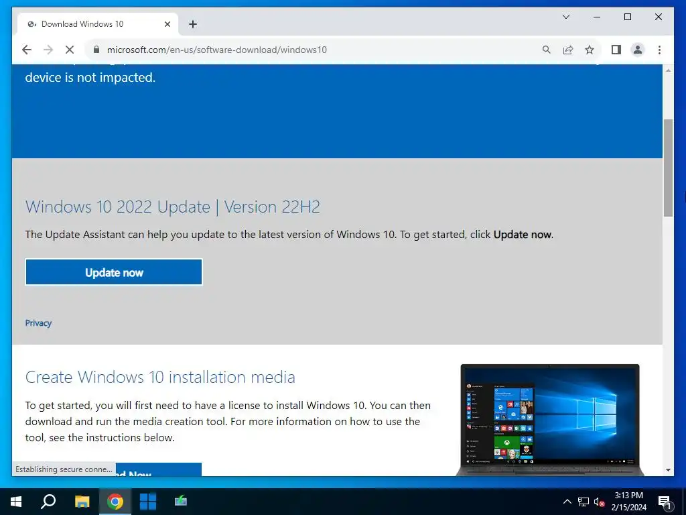Screen dimensions: 686x515
Task: Open the clock and date flyout
Action: click(629, 502)
